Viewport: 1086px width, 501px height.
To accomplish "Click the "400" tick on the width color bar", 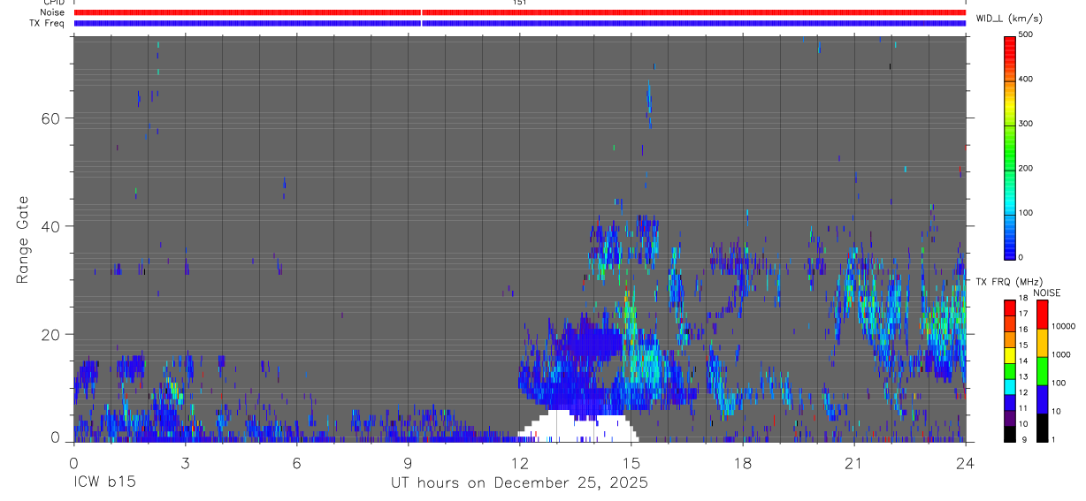I will pyautogui.click(x=1026, y=80).
